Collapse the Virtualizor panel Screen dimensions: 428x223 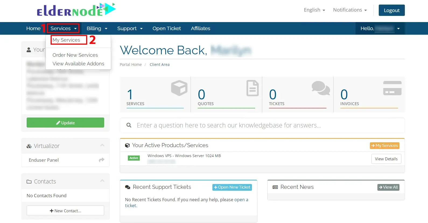(x=102, y=145)
